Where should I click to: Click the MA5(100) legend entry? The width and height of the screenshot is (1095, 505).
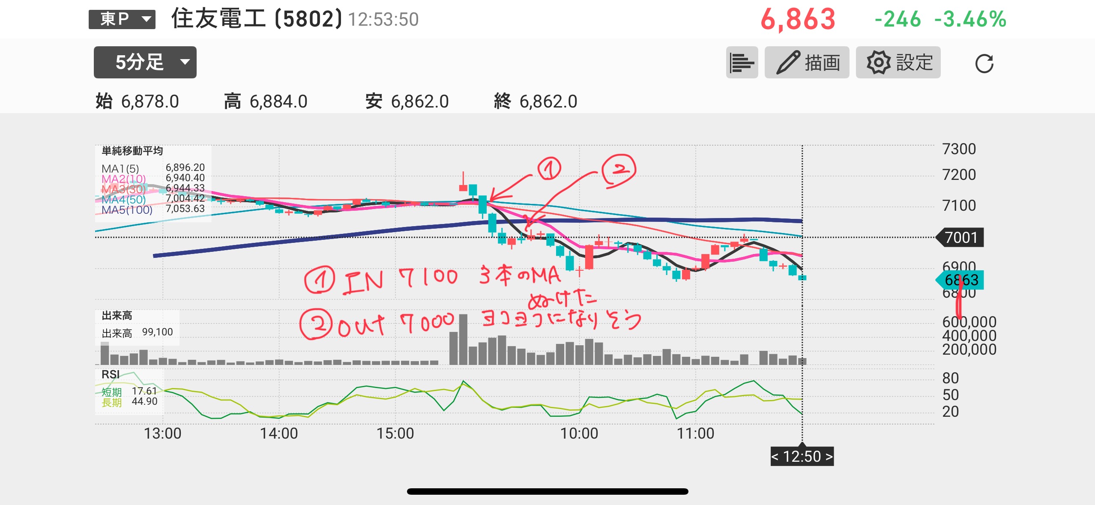pos(127,210)
